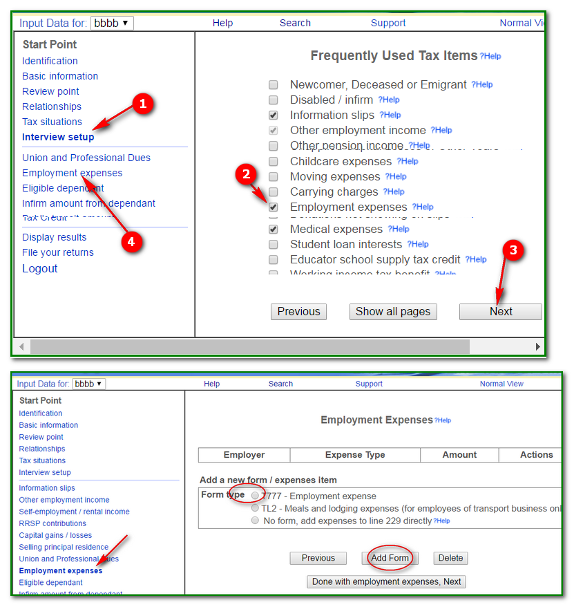Click ?Help beside No form line 229 option
Screen dimensions: 574x607
pyautogui.click(x=441, y=521)
